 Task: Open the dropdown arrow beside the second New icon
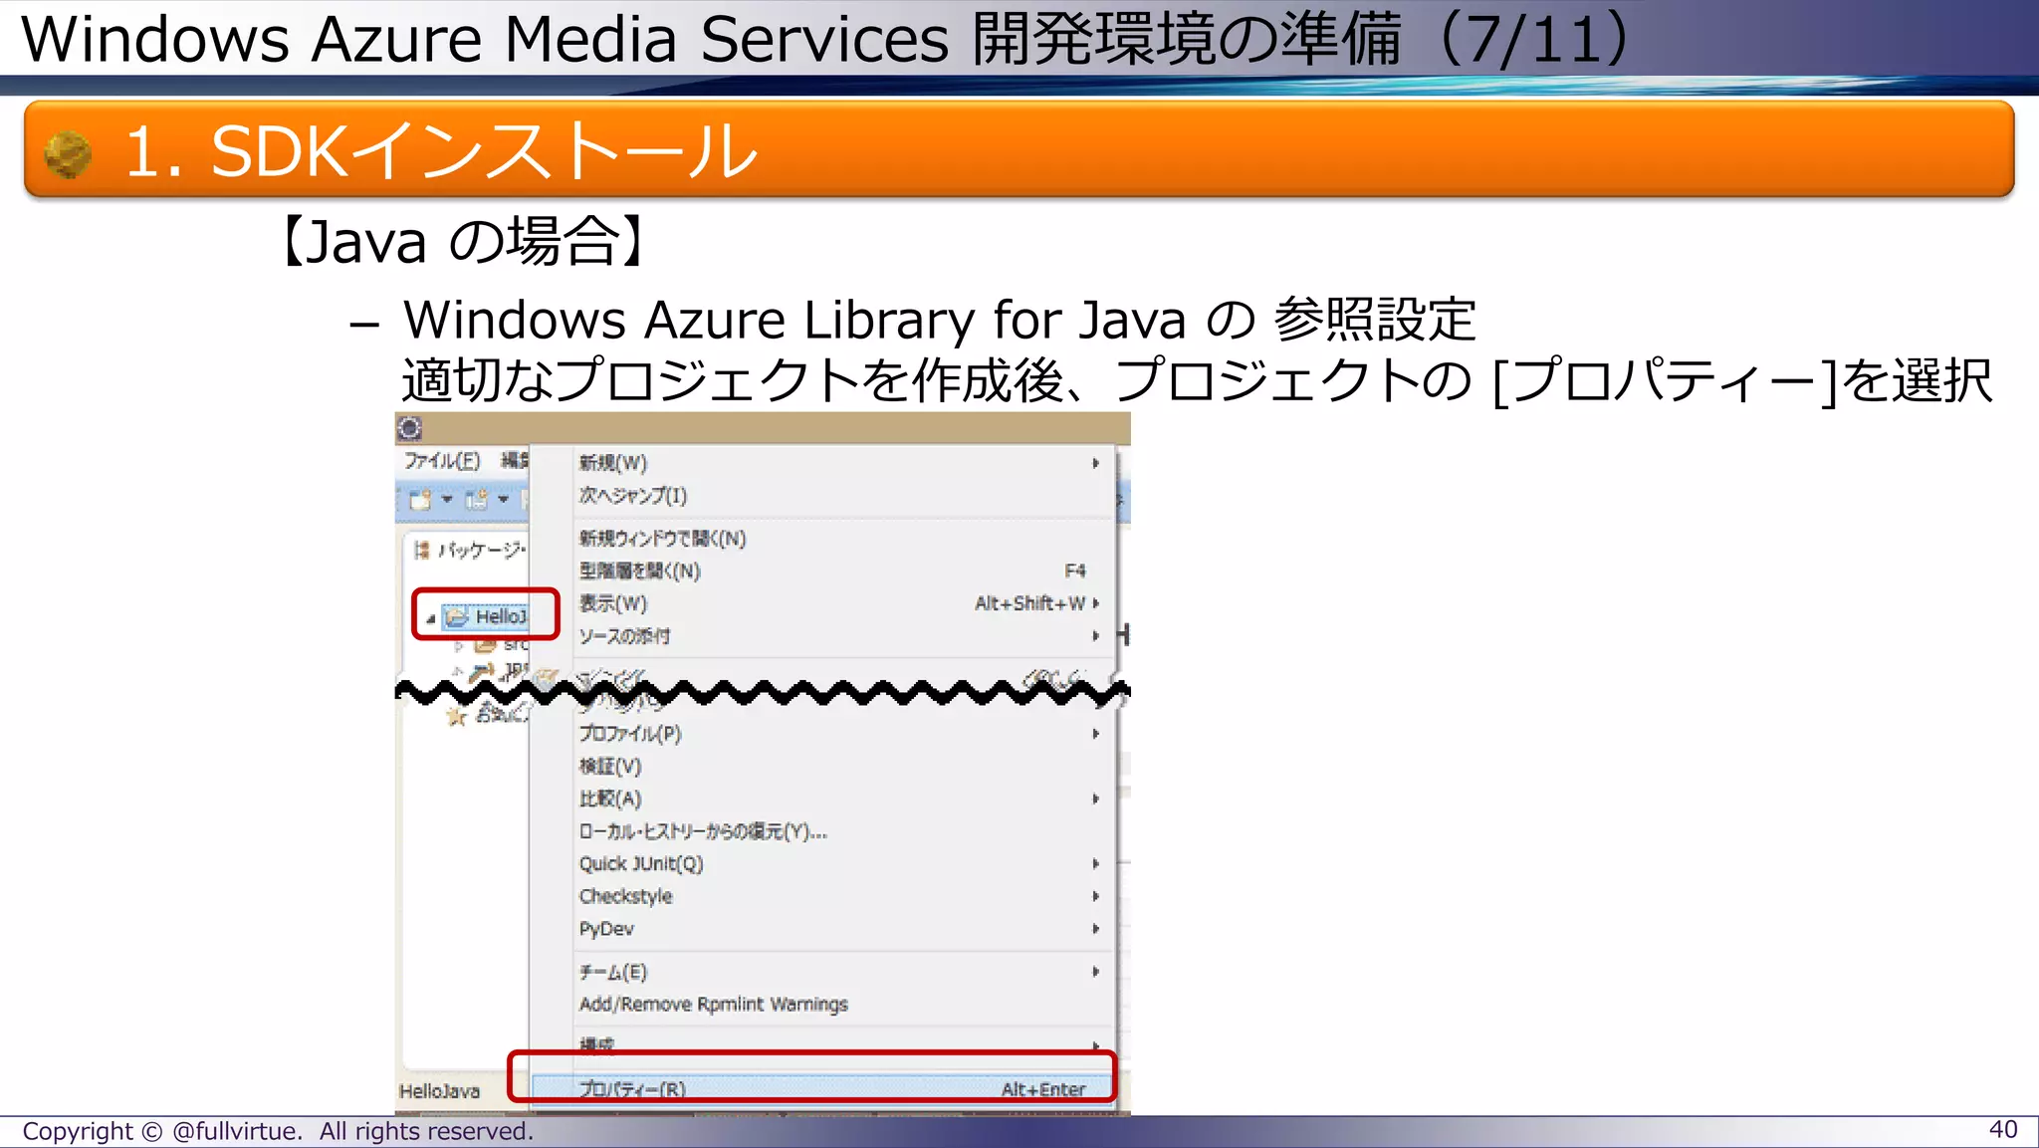pos(503,499)
